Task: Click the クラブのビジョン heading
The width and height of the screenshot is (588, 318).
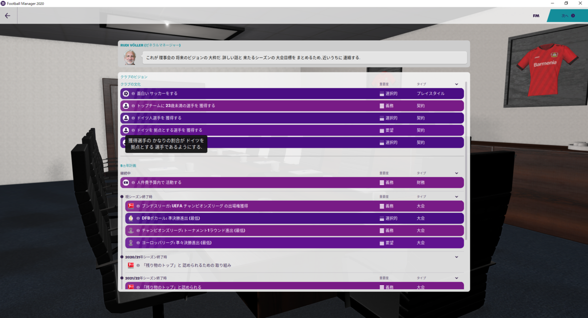Action: [134, 77]
